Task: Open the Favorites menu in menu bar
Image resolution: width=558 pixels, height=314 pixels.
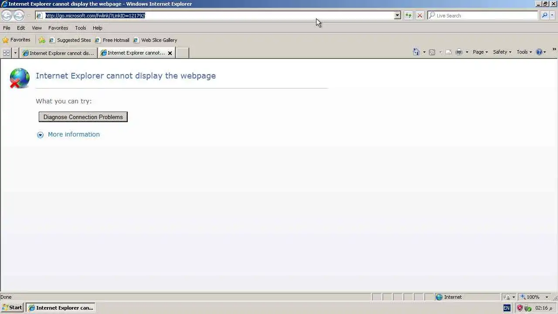Action: click(x=58, y=28)
